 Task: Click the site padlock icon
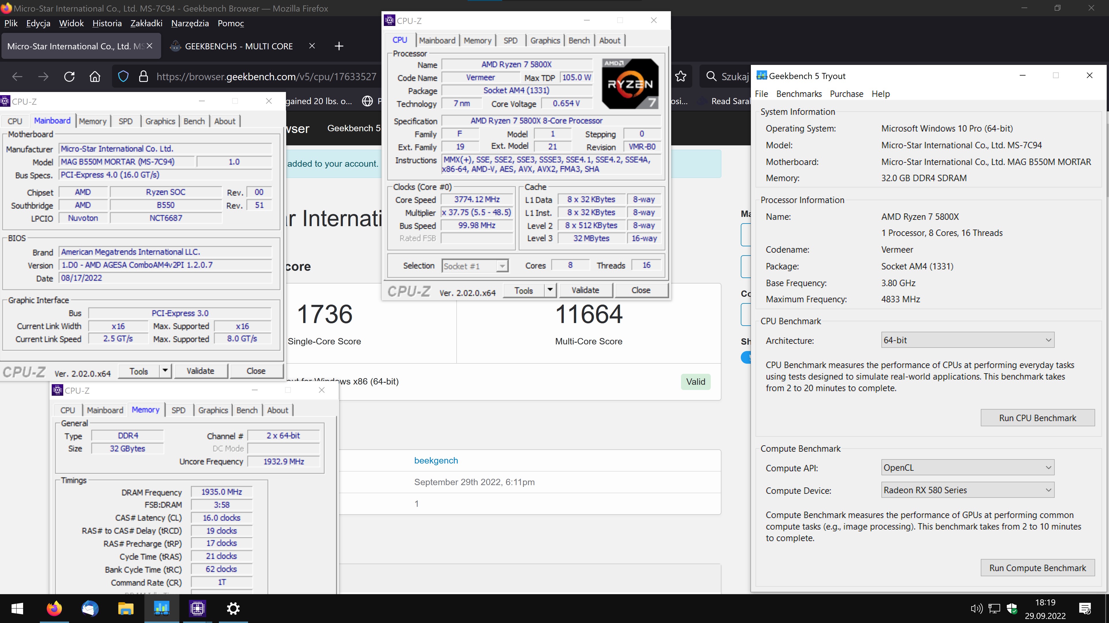(143, 76)
